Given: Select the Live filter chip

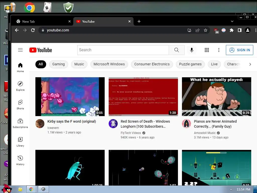Looking at the screenshot, I should (214, 64).
